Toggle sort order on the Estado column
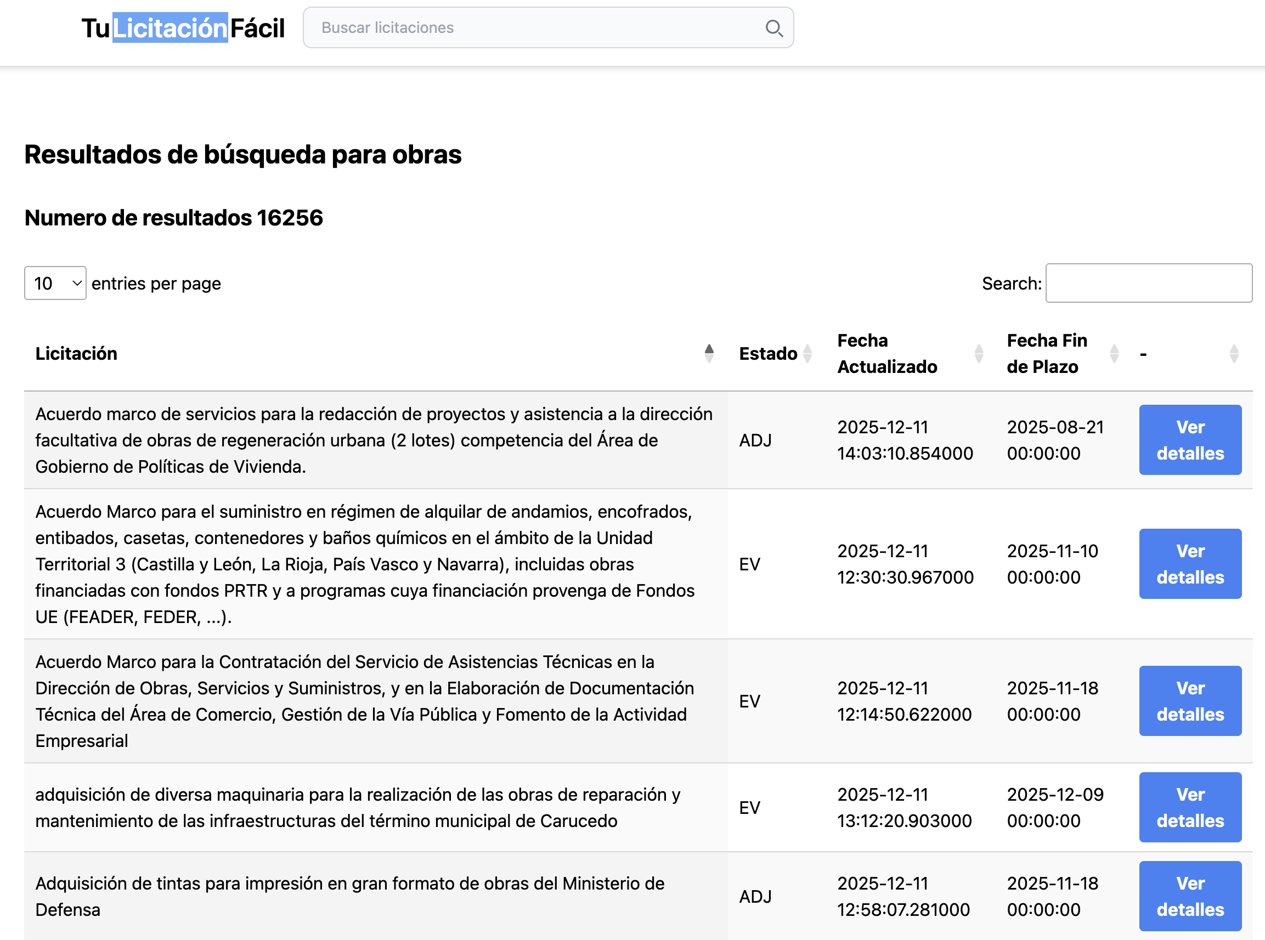 coord(807,353)
